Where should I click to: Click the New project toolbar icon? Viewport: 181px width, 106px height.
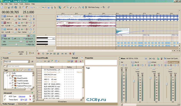[x=2, y=7]
